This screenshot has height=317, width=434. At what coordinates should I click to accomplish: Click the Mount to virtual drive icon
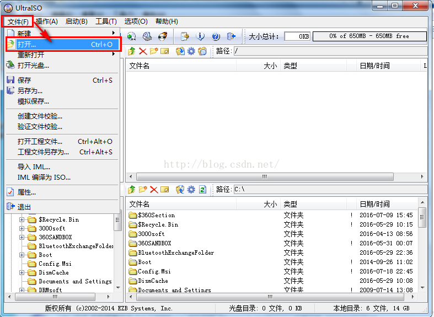tap(147, 36)
